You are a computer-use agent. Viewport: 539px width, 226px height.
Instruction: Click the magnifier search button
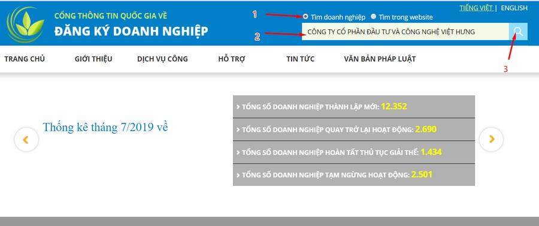(519, 32)
